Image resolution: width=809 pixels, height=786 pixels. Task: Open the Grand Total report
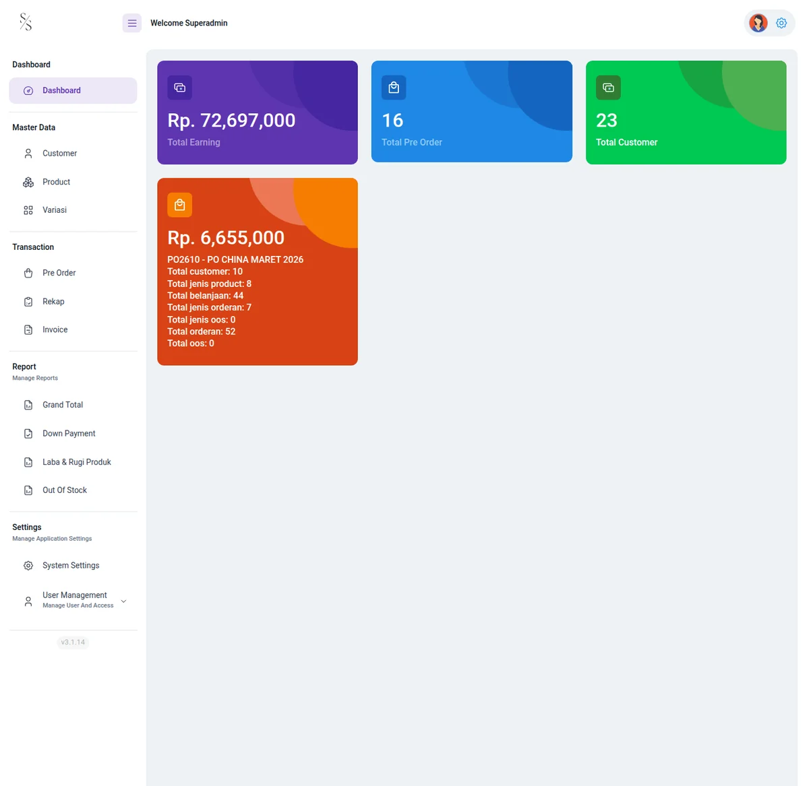pyautogui.click(x=73, y=405)
